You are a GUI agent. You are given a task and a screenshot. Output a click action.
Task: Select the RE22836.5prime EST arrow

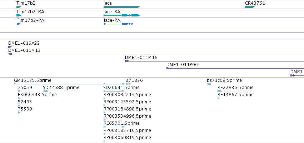[x=219, y=91]
